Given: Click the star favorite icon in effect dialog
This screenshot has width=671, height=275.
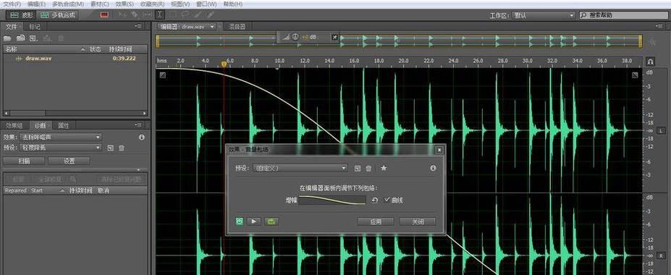Looking at the screenshot, I should [x=384, y=168].
